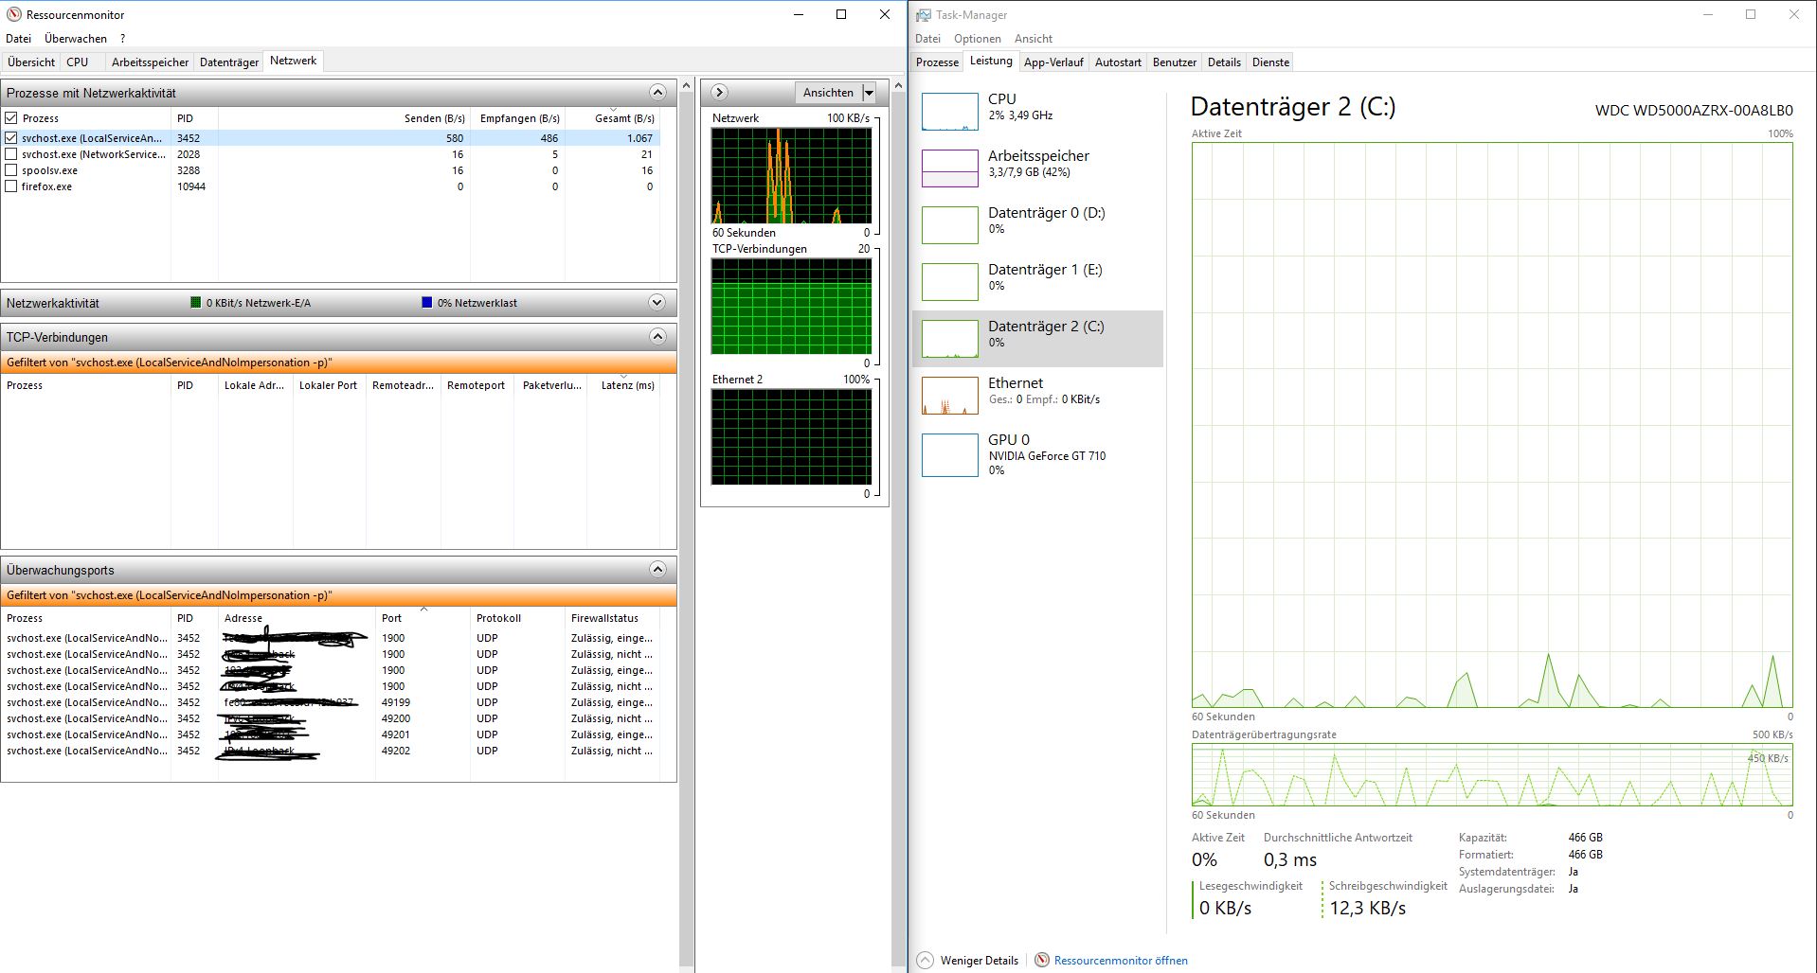Screen dimensions: 1817x973
Task: Click the TCP-Verbindungen graph
Action: click(x=791, y=307)
